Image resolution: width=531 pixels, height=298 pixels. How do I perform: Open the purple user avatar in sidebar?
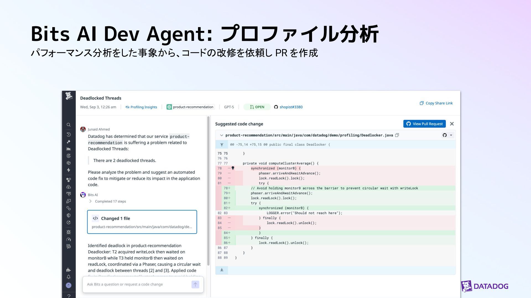pos(69,285)
